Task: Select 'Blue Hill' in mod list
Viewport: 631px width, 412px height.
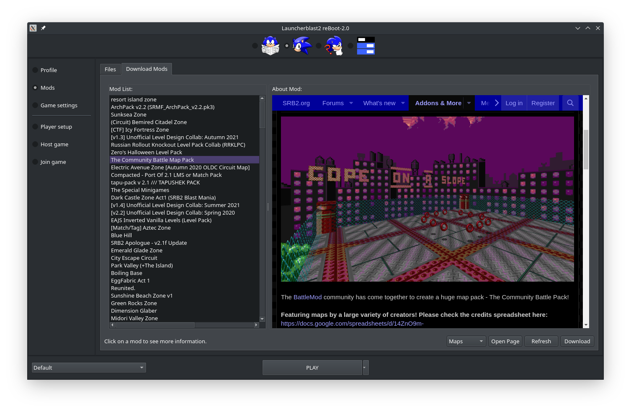Action: (x=184, y=235)
